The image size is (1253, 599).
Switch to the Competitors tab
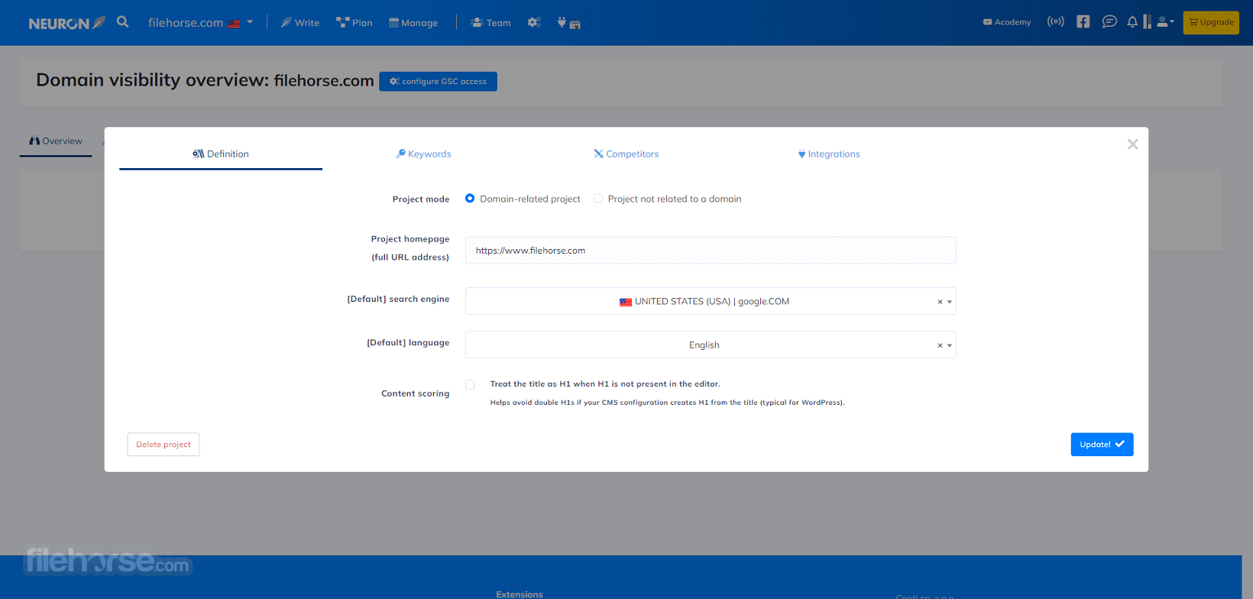pos(626,154)
